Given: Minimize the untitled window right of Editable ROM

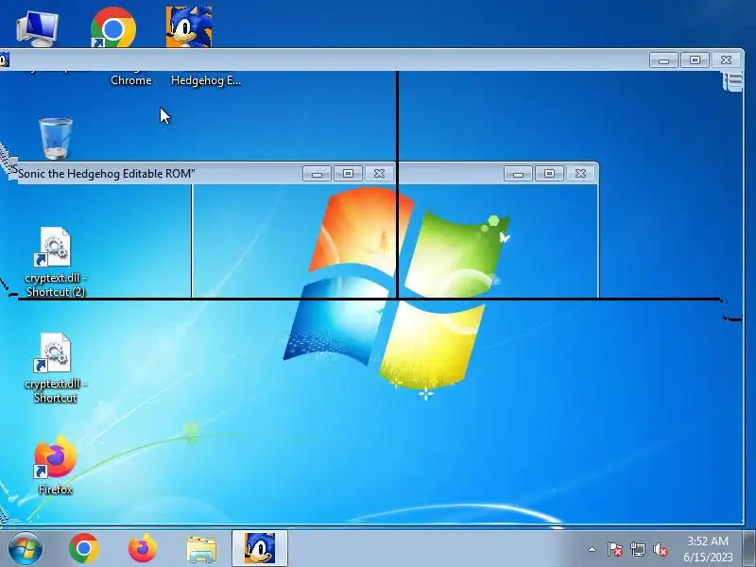Looking at the screenshot, I should [x=518, y=174].
